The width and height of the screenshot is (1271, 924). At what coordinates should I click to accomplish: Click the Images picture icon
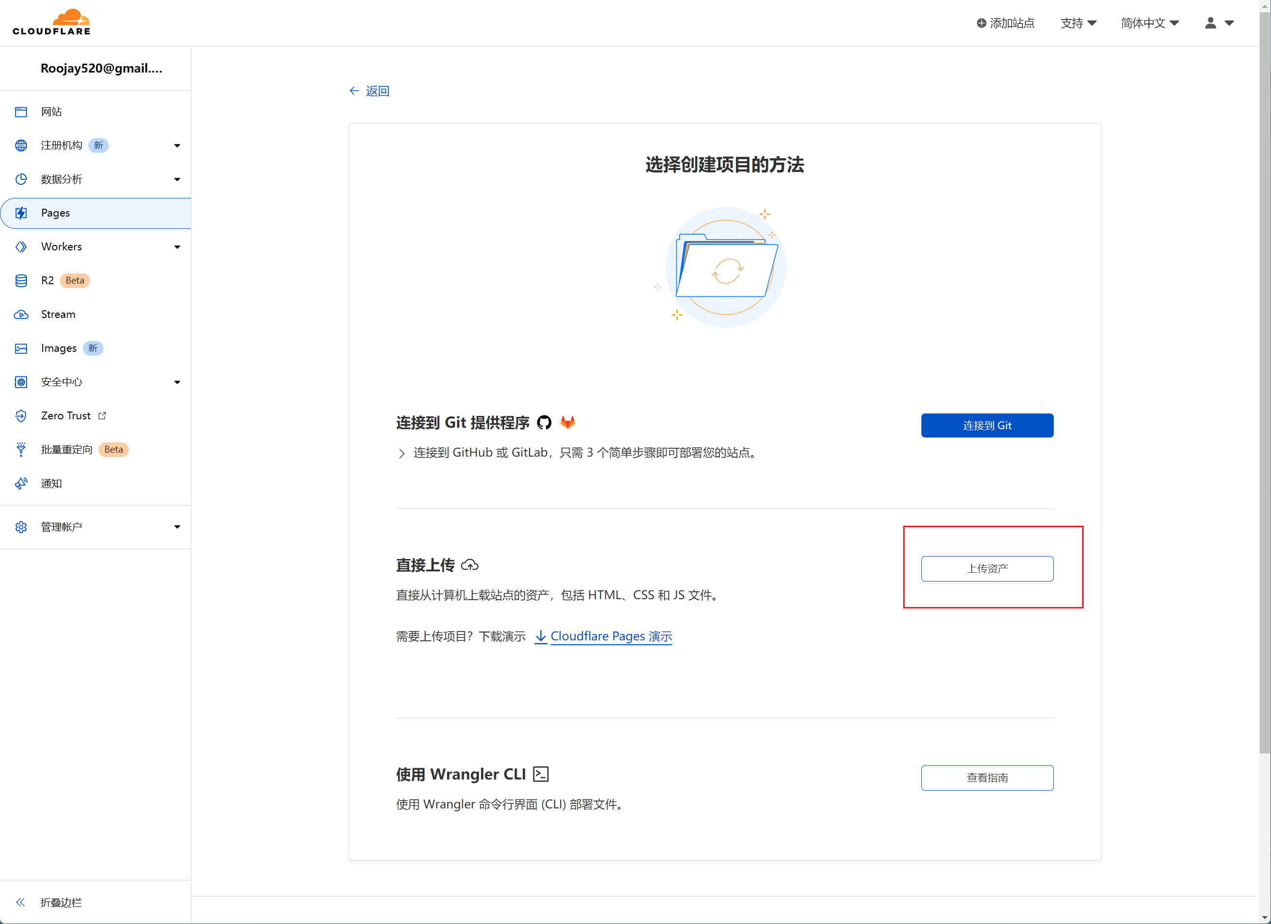pos(21,348)
